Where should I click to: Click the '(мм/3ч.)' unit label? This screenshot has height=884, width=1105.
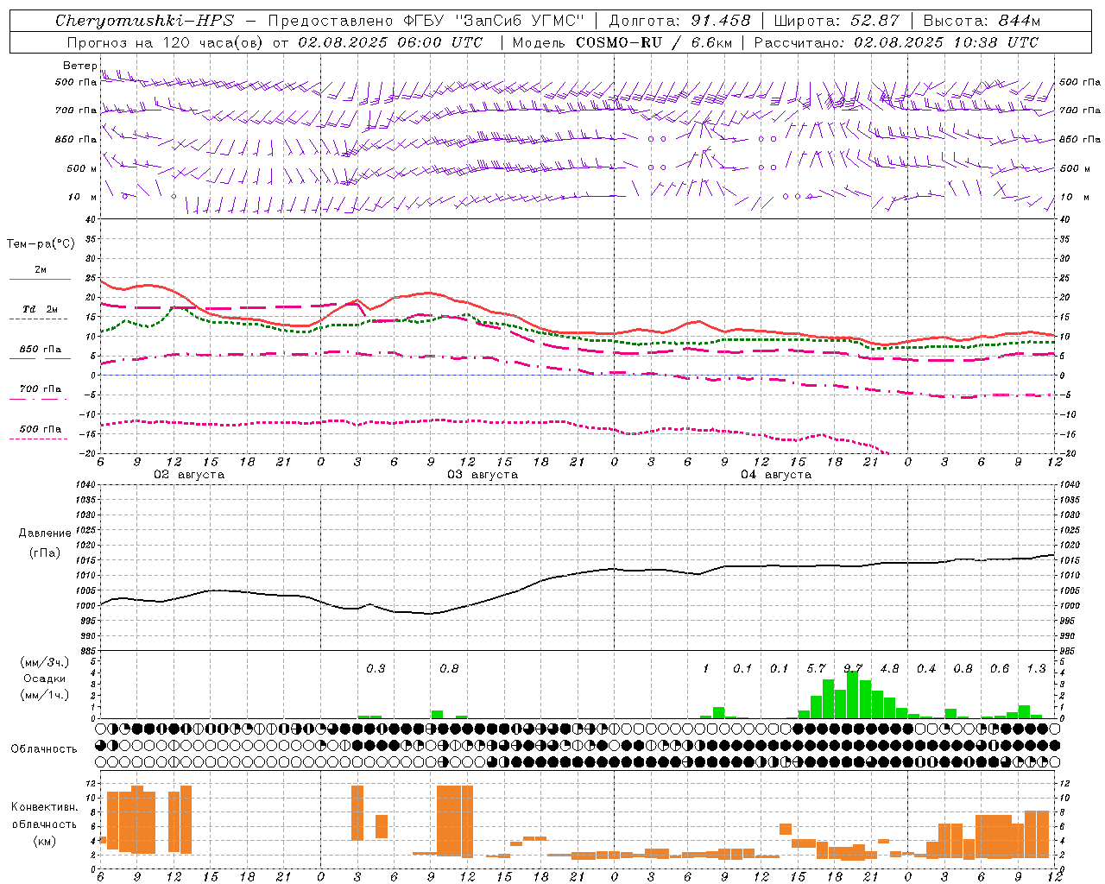[45, 662]
